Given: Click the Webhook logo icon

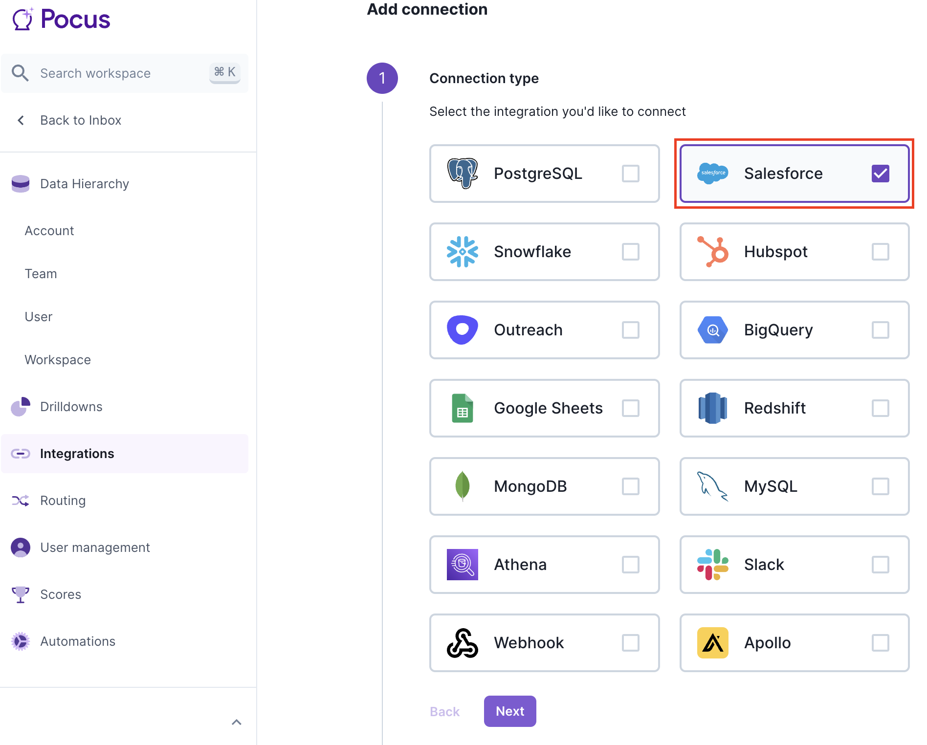Looking at the screenshot, I should [x=463, y=643].
